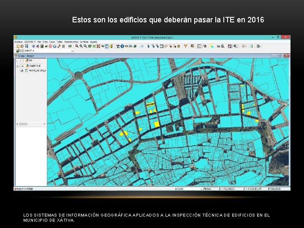Click the red-white map window icon
This screenshot has height=228, width=304.
point(230,46)
